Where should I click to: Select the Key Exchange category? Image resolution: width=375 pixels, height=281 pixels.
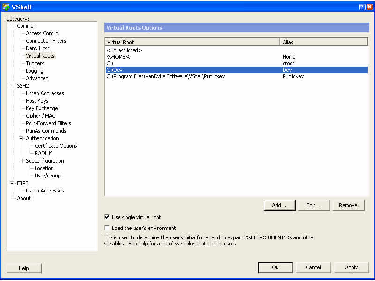point(42,108)
